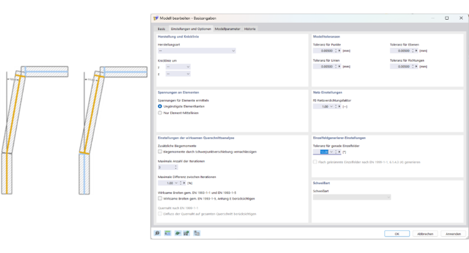Open the Schweißart dropdown
Image resolution: width=469 pixels, height=253 pixels.
coord(352,197)
